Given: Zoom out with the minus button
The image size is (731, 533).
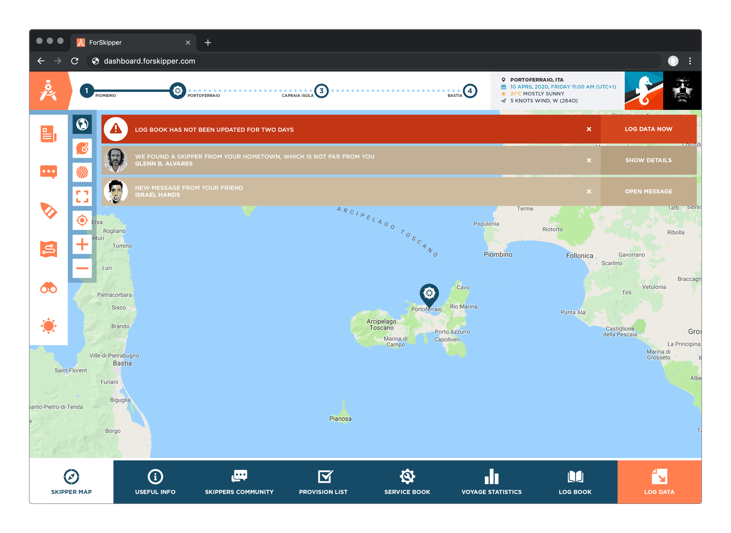Looking at the screenshot, I should coord(82,268).
